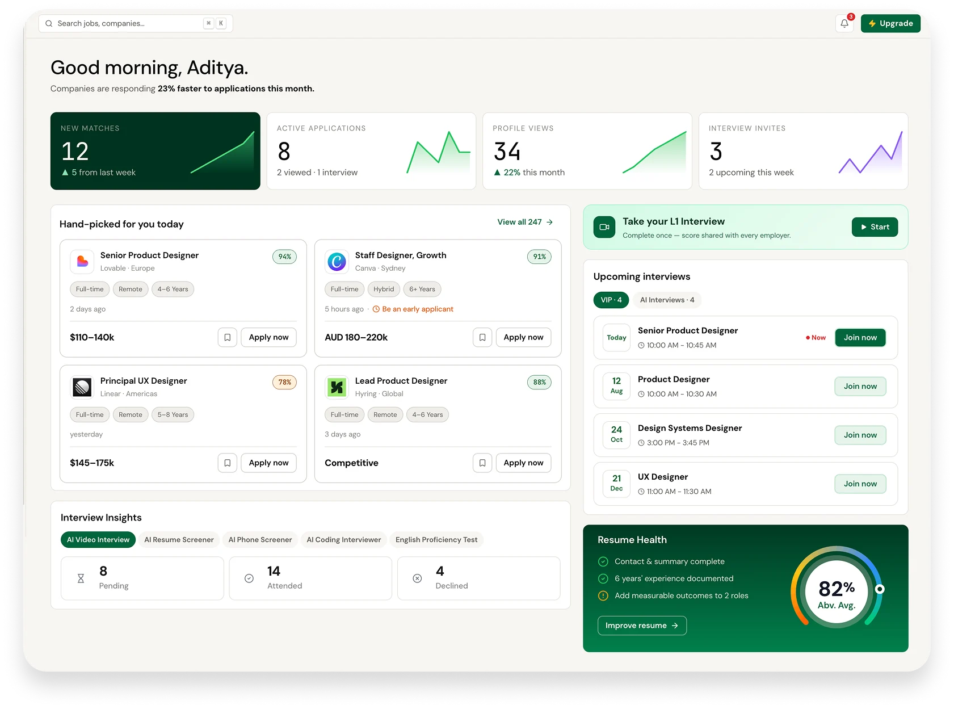
Task: Switch to AI Coding Interviewer tab
Action: pos(344,539)
